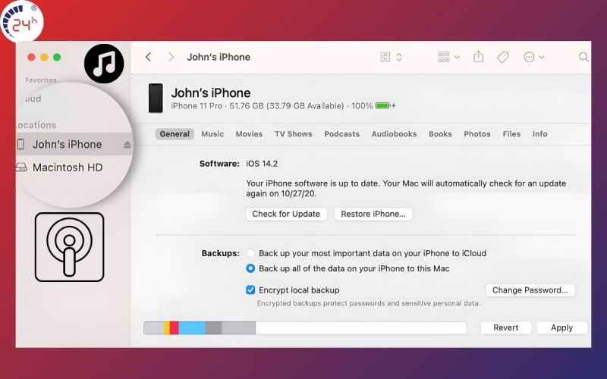The width and height of the screenshot is (607, 379).
Task: Open the General tab
Action: point(175,134)
